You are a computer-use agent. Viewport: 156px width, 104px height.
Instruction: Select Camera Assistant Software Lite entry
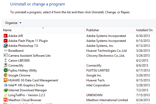coord(29,56)
